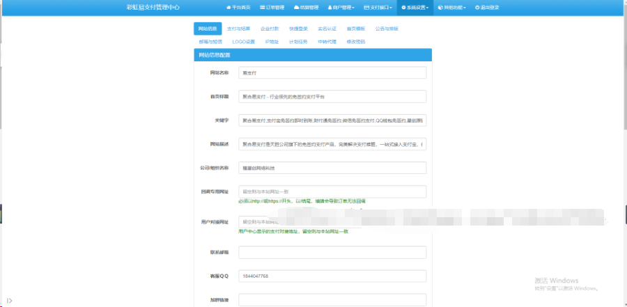The height and width of the screenshot is (307, 627).
Task: Expand the 商户管理 dropdown
Action: click(341, 7)
